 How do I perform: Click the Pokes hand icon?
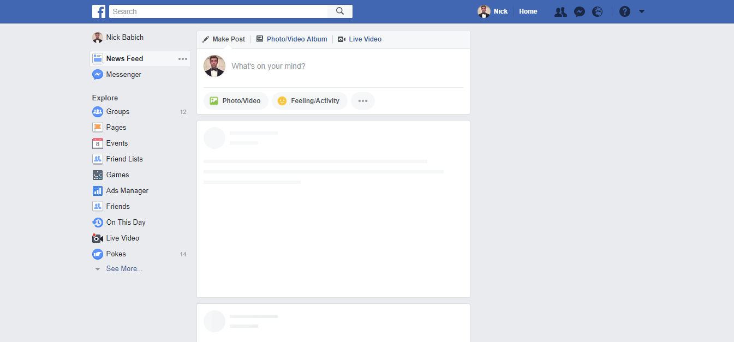pos(98,254)
